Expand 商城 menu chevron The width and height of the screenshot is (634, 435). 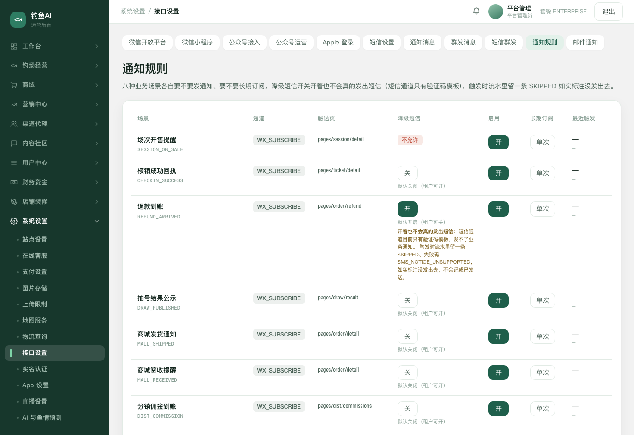pyautogui.click(x=97, y=85)
